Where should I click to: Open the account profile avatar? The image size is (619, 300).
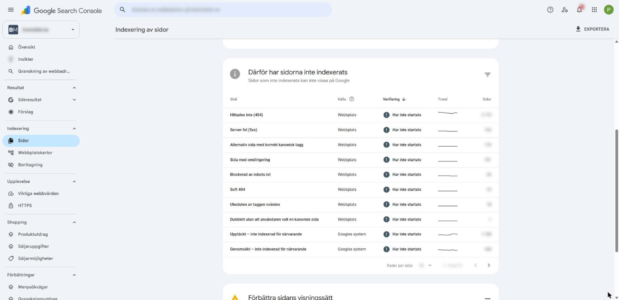tap(608, 10)
